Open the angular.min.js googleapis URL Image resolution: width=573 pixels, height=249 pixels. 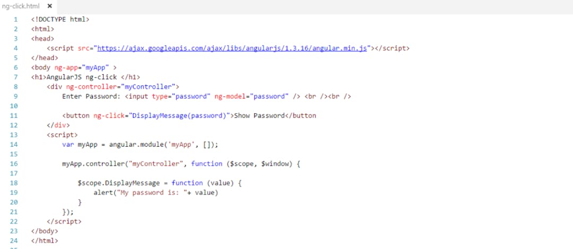[232, 48]
